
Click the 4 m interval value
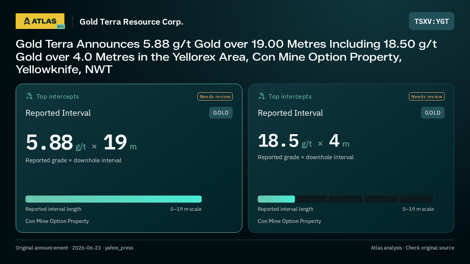point(339,141)
